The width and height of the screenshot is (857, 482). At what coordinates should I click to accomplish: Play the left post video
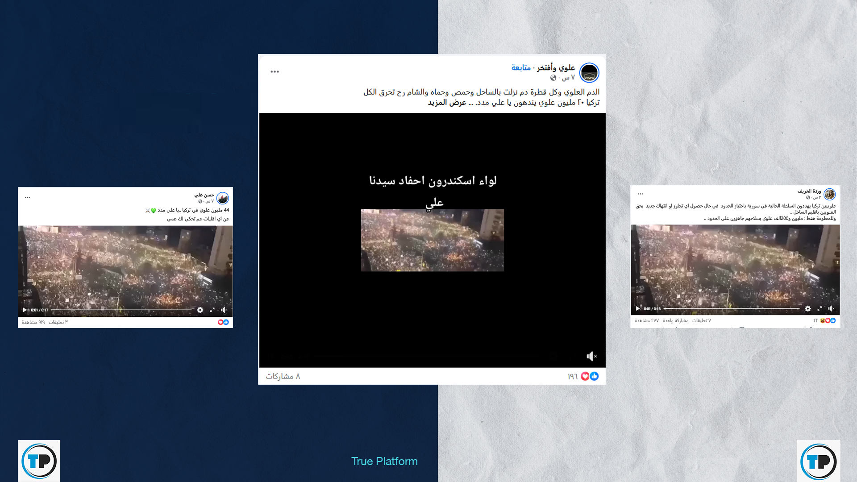coord(25,310)
